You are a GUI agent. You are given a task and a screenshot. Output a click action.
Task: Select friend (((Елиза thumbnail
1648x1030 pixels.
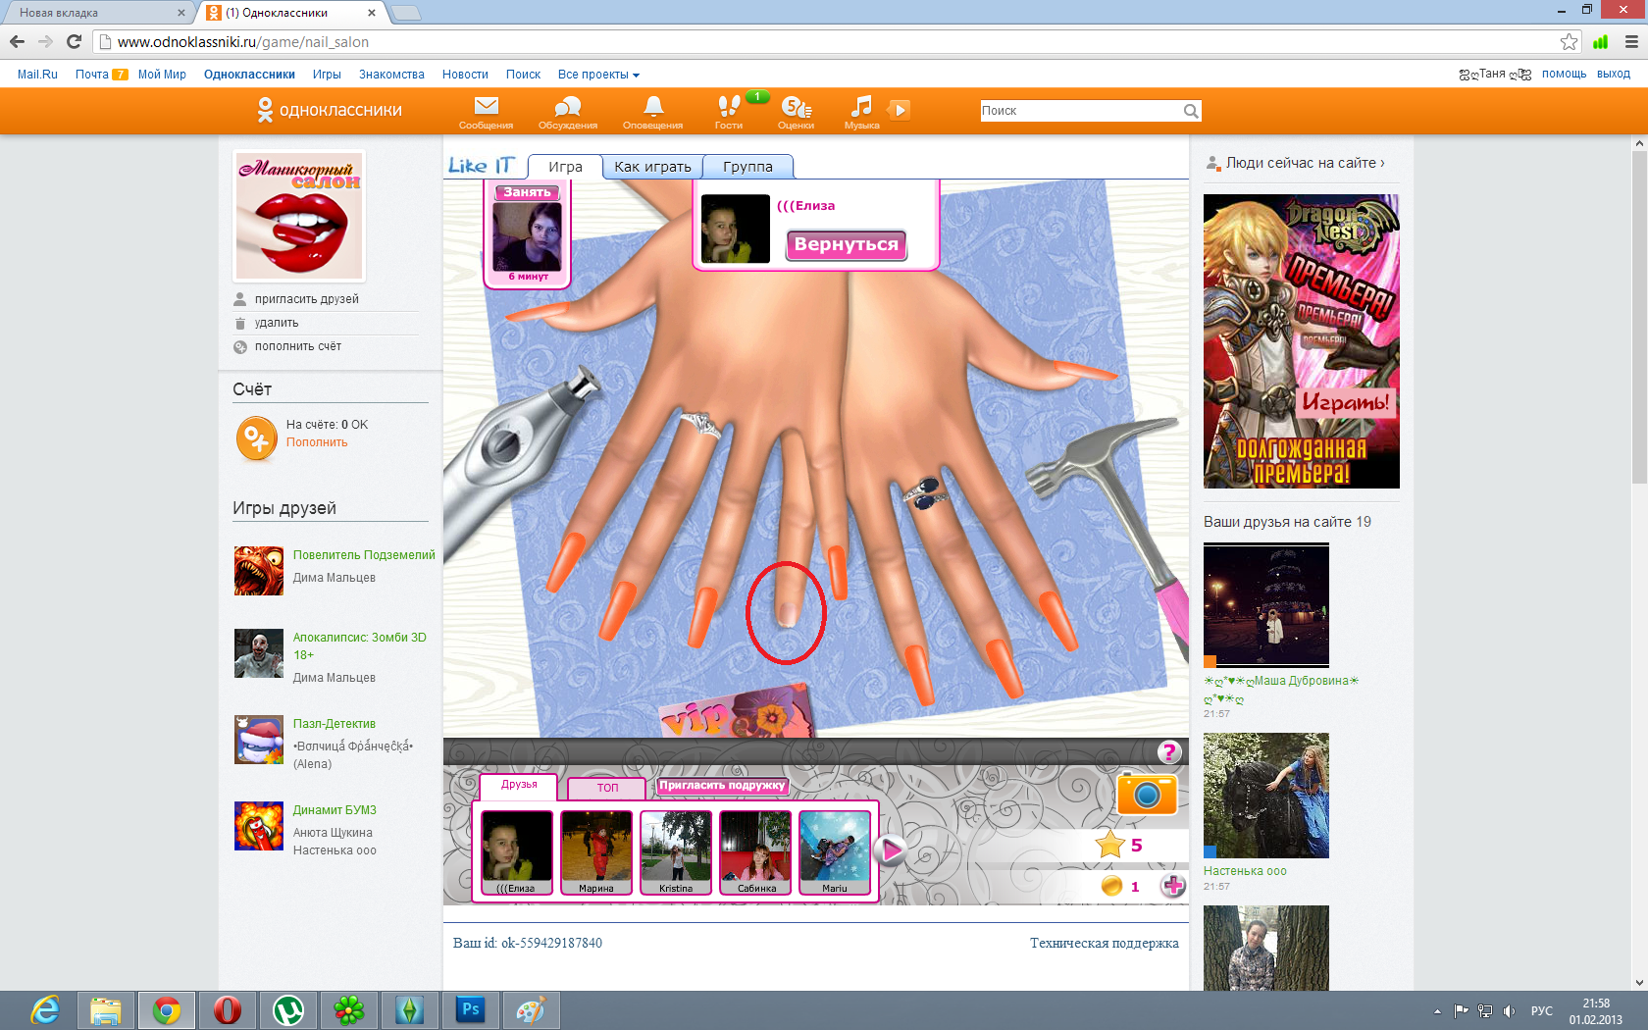(x=517, y=852)
